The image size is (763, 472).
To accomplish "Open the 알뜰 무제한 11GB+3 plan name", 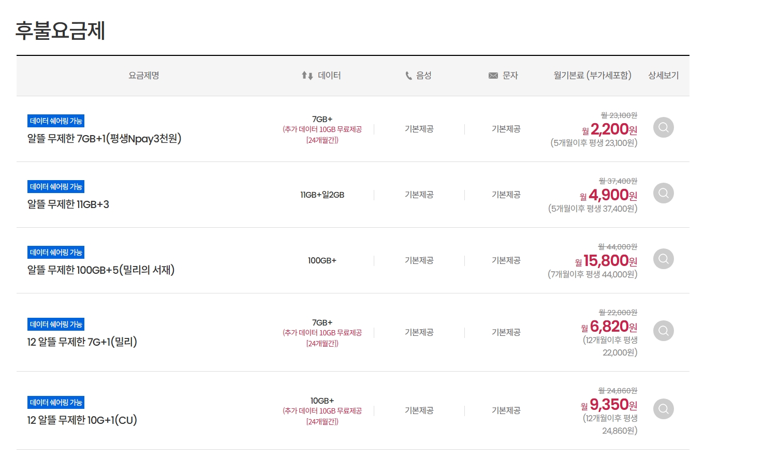I will tap(68, 204).
